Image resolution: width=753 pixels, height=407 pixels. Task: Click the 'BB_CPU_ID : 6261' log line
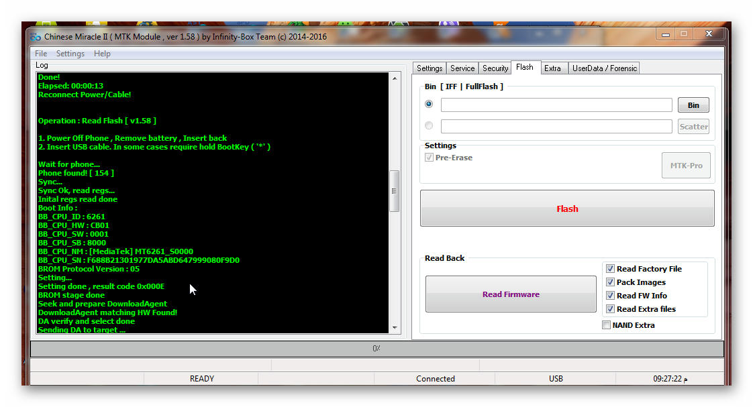72,217
